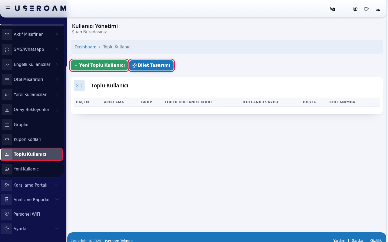This screenshot has width=388, height=242.
Task: Select Gruplar in sidebar
Action: tap(32, 125)
